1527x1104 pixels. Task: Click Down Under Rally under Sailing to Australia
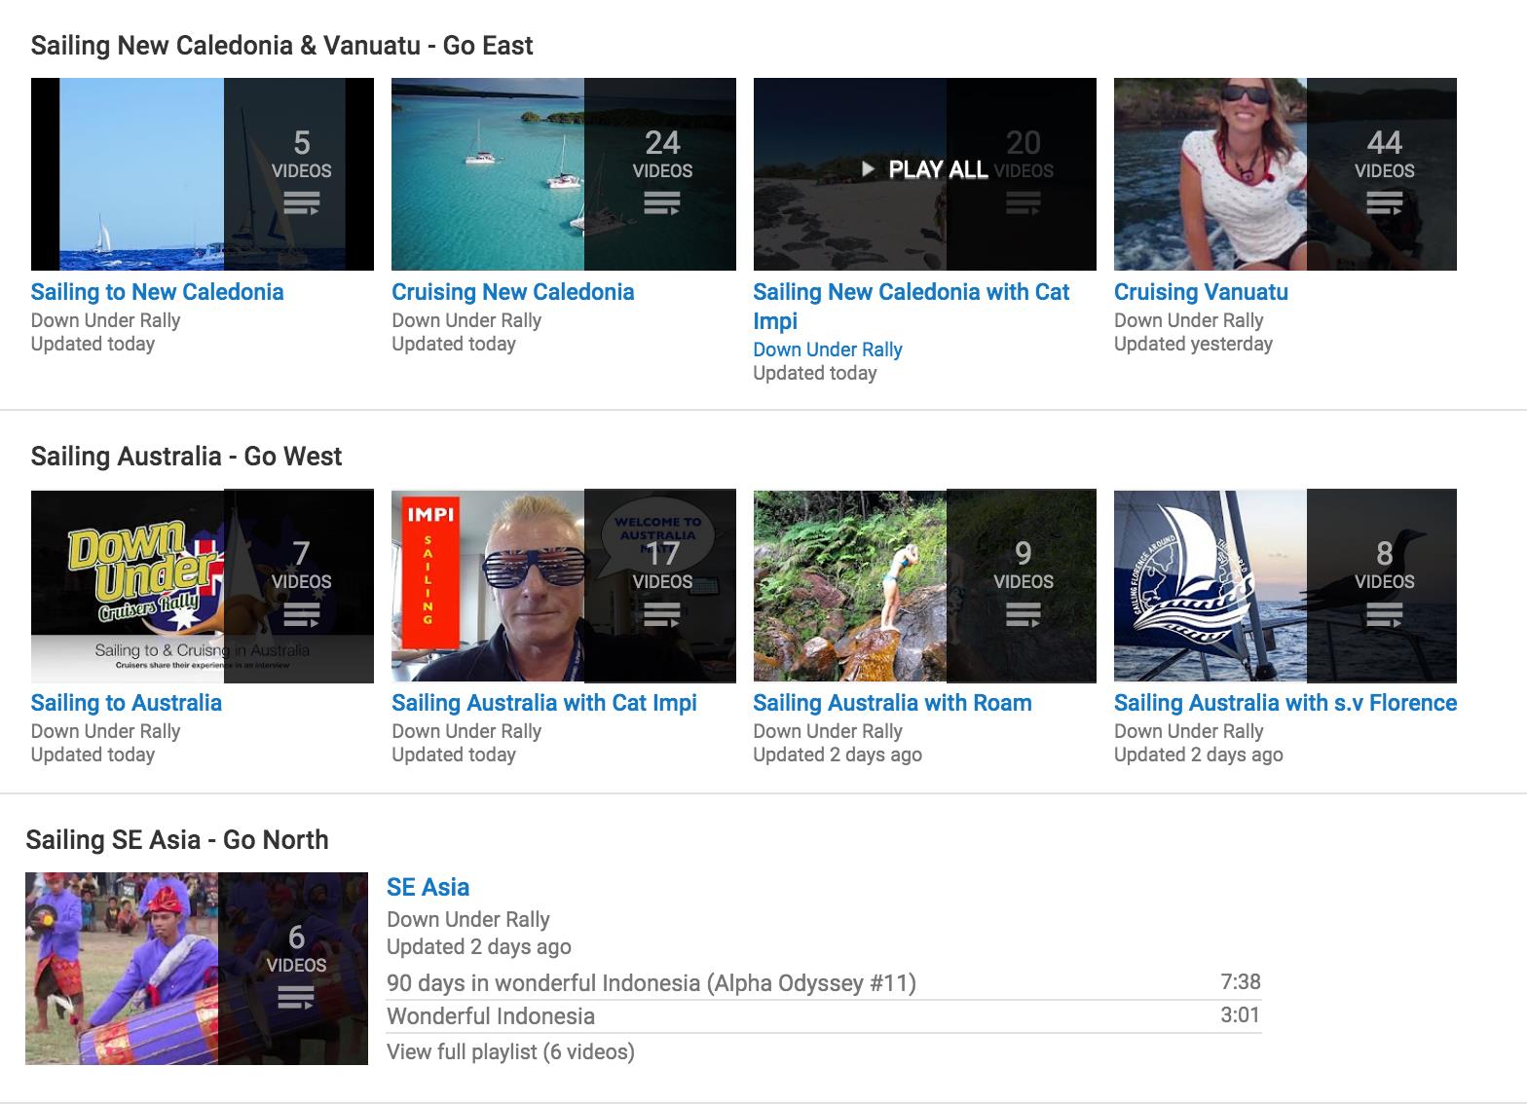point(105,731)
